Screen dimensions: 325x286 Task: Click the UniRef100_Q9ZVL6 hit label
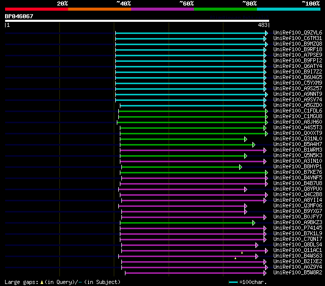298,32
